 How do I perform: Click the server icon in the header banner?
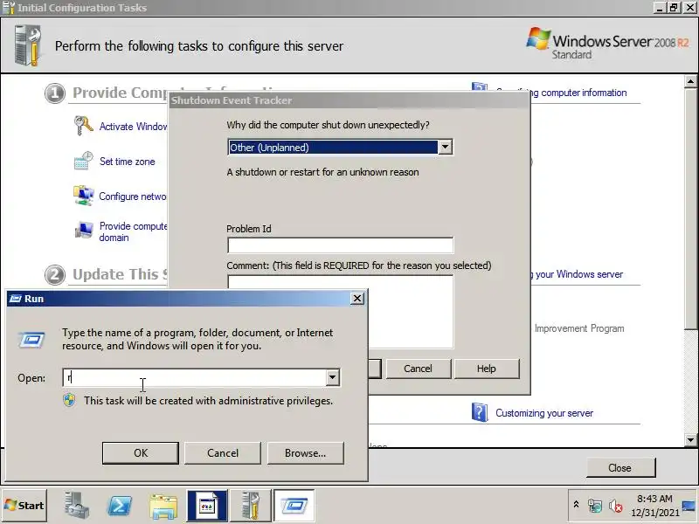coord(28,46)
